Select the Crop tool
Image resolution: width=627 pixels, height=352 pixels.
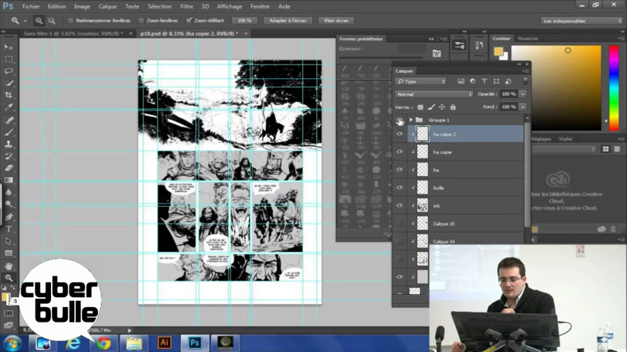pyautogui.click(x=9, y=95)
